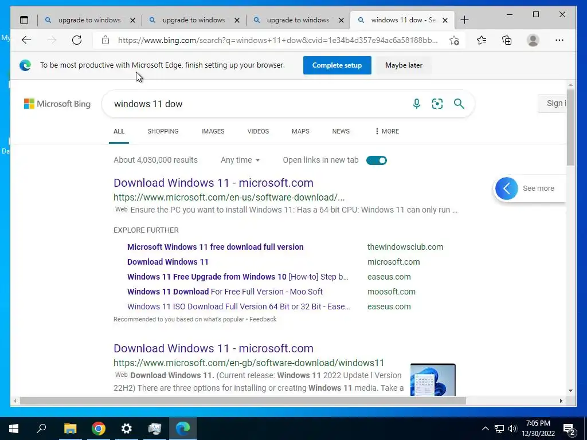587x440 pixels.
Task: Open Edge Settings and more menu
Action: coord(559,40)
